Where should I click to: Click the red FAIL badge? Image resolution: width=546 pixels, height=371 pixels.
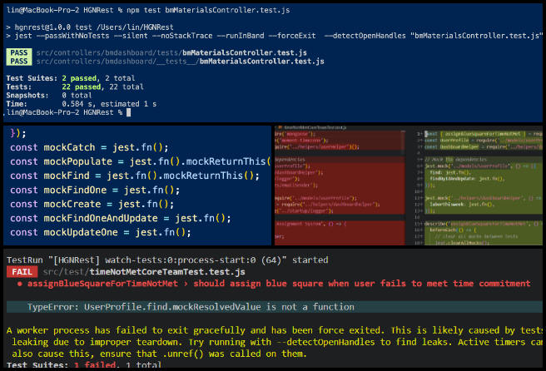(22, 272)
